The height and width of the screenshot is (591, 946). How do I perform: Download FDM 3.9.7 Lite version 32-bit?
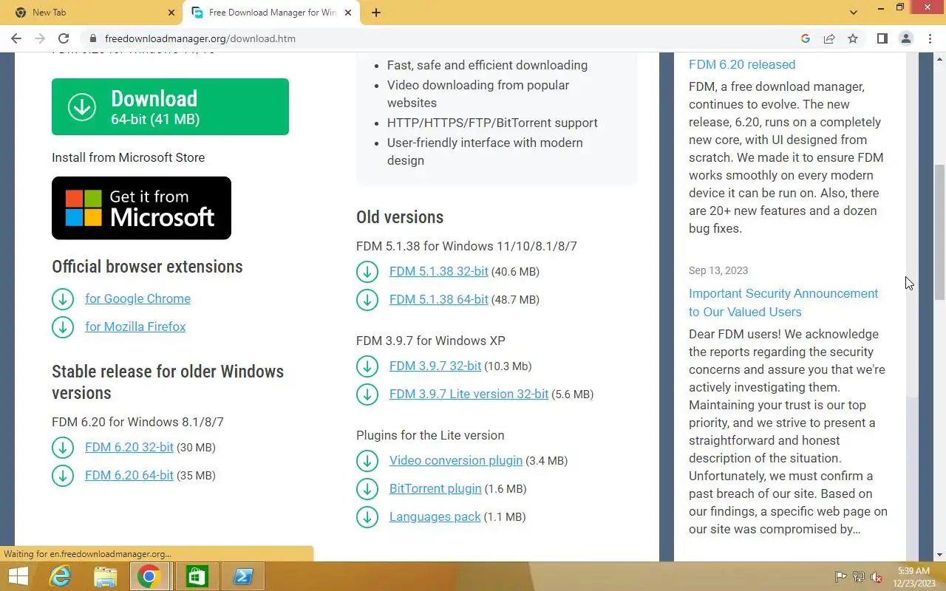point(469,394)
